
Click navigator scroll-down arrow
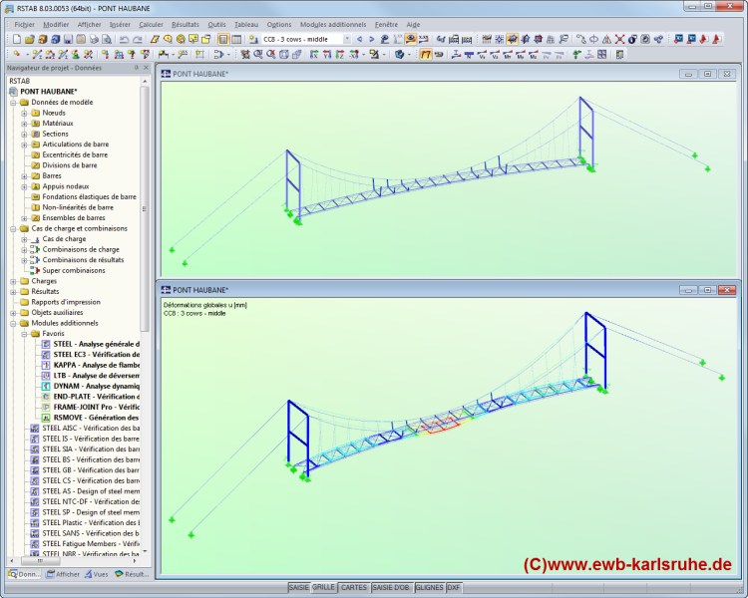click(x=145, y=551)
